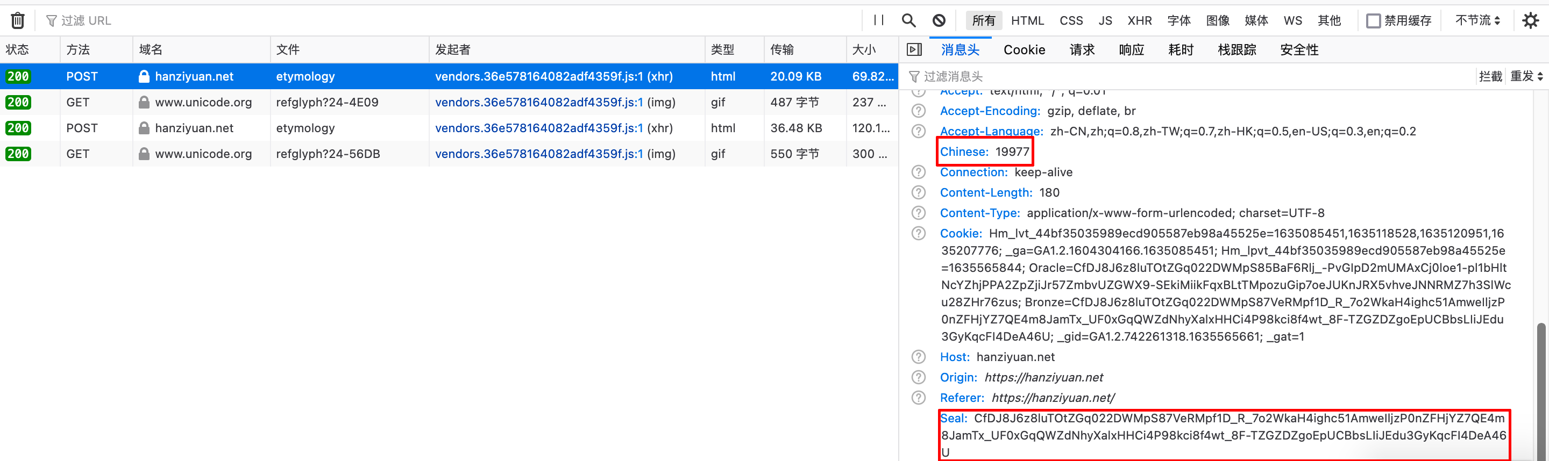Clear the network log with trash icon
The width and height of the screenshot is (1549, 461).
click(18, 20)
